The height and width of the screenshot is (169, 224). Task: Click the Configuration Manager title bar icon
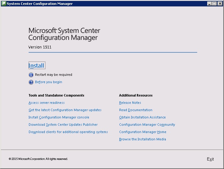click(4, 4)
